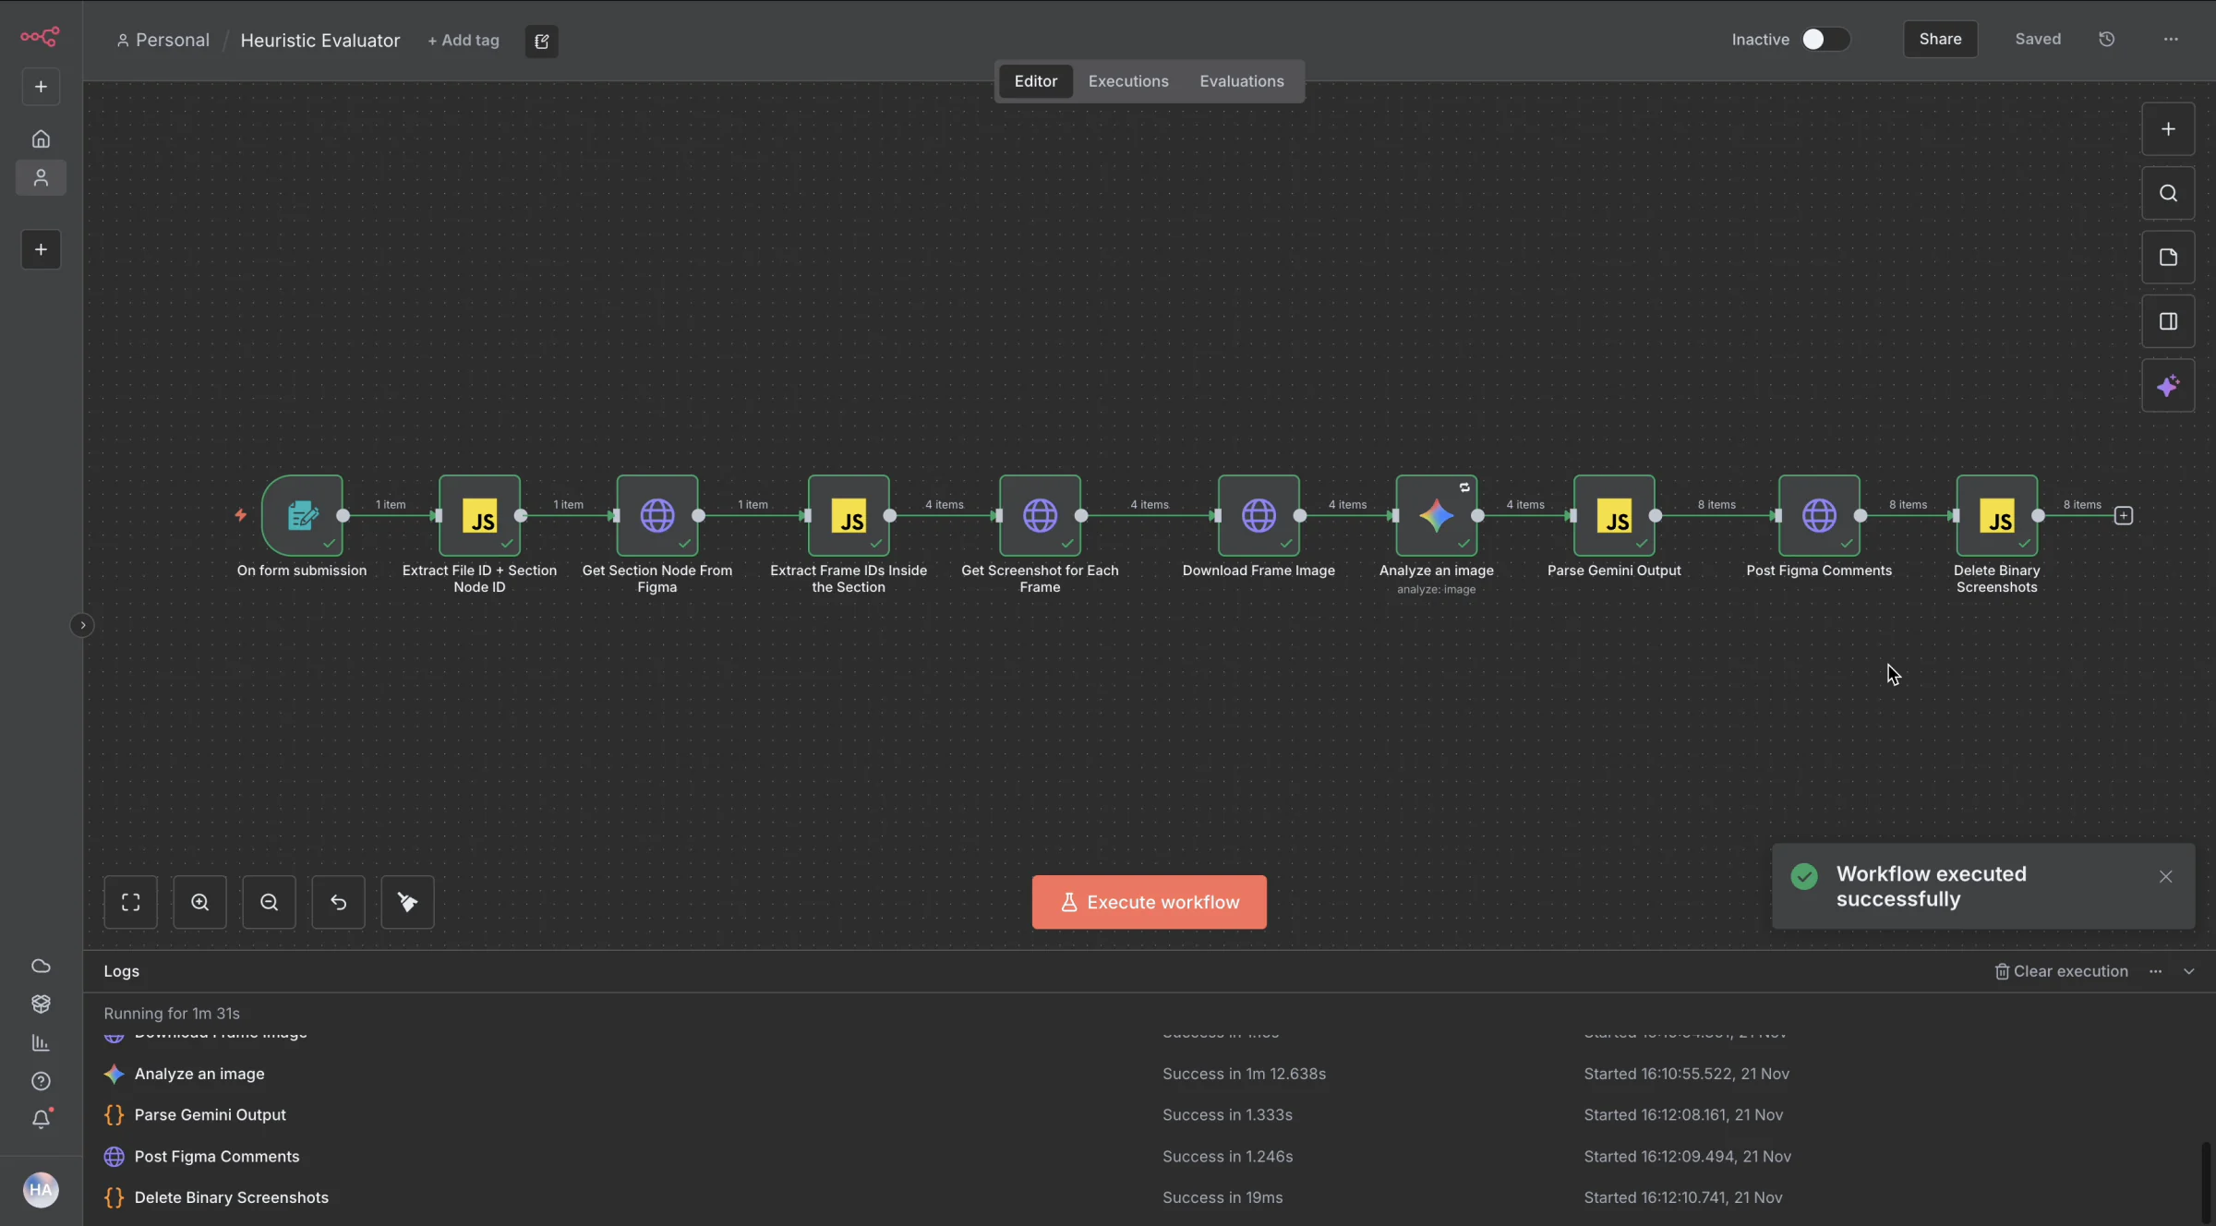Open the insights chart icon

[x=41, y=1043]
